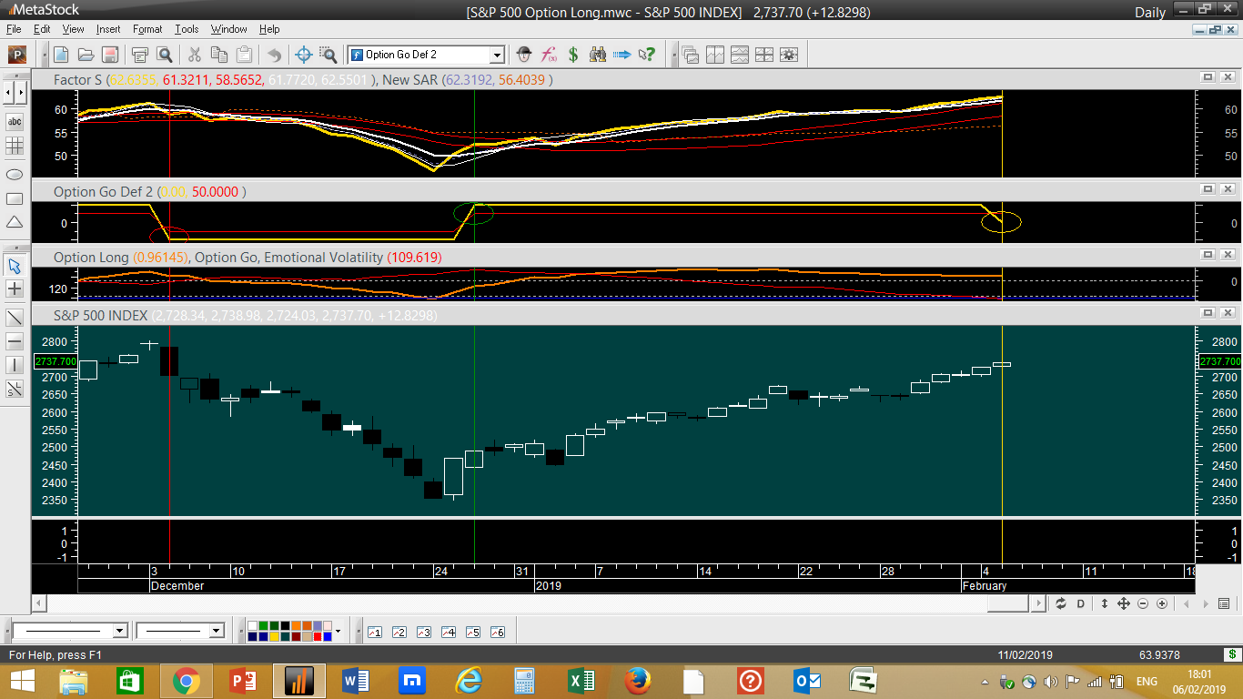This screenshot has height=699, width=1243.
Task: Select the ellipse drawing tool
Action: [15, 174]
